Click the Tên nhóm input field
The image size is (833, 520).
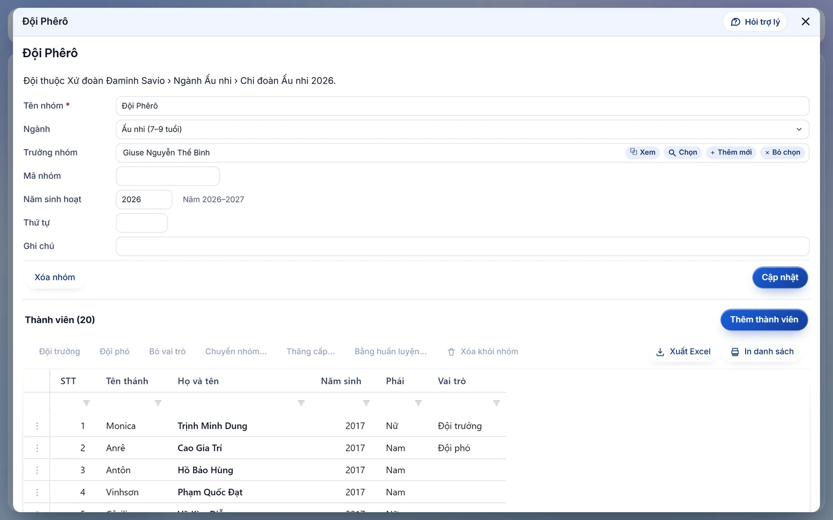click(462, 106)
